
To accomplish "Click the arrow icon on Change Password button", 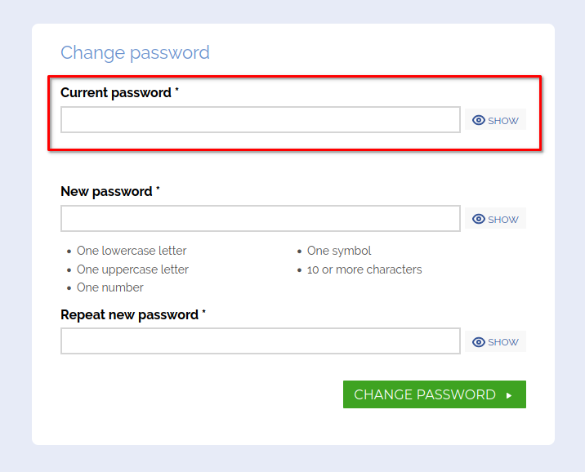I will click(509, 395).
